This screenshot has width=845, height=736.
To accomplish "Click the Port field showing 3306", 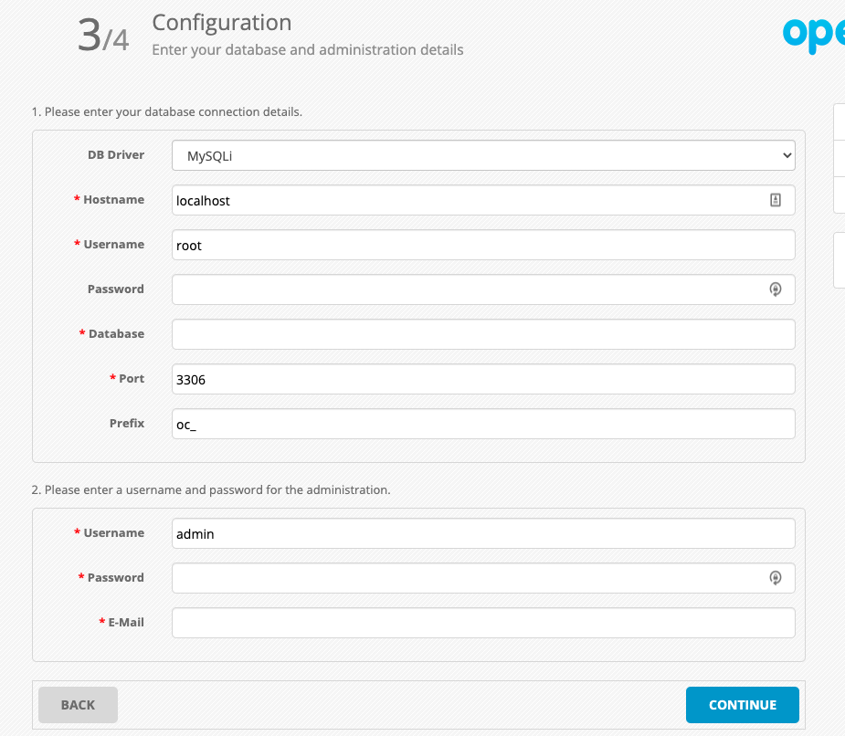I will click(483, 379).
